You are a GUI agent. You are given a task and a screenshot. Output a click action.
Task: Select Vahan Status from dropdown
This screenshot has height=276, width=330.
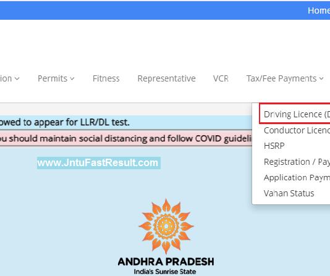tap(289, 193)
